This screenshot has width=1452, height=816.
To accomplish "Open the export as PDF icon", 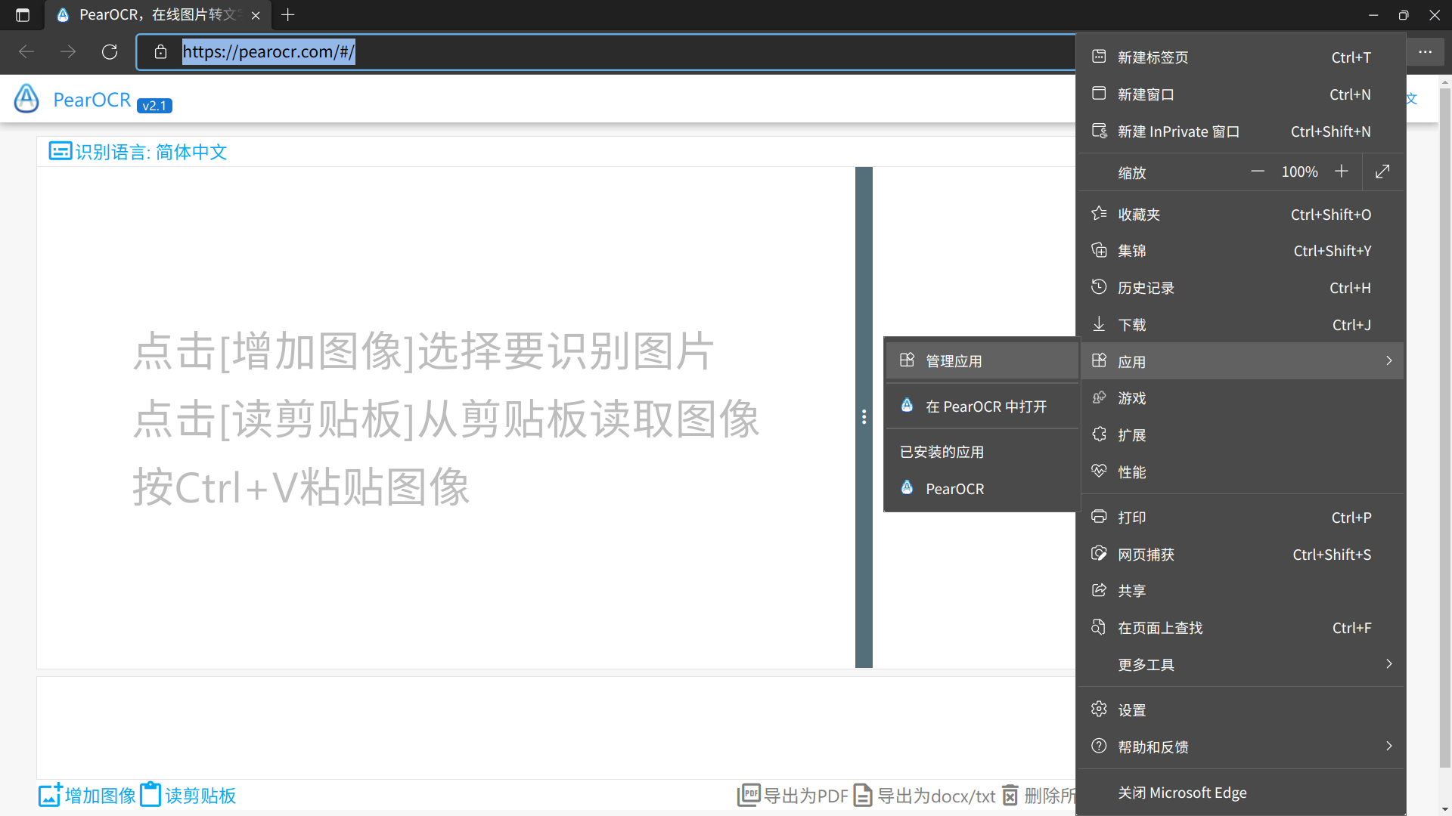I will click(749, 795).
